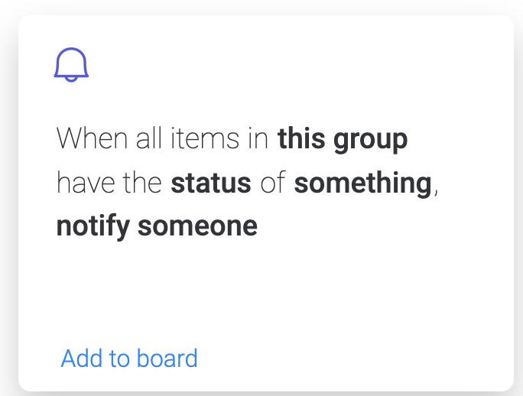Click the word 'group' in bold
Image resolution: width=523 pixels, height=396 pixels.
(371, 141)
